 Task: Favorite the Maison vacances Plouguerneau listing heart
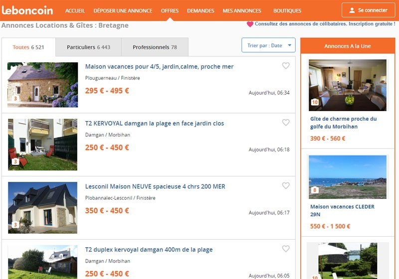click(x=286, y=66)
